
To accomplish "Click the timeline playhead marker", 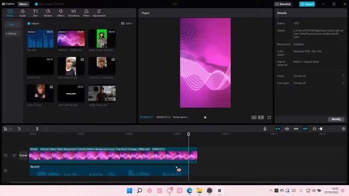I will click(x=189, y=134).
